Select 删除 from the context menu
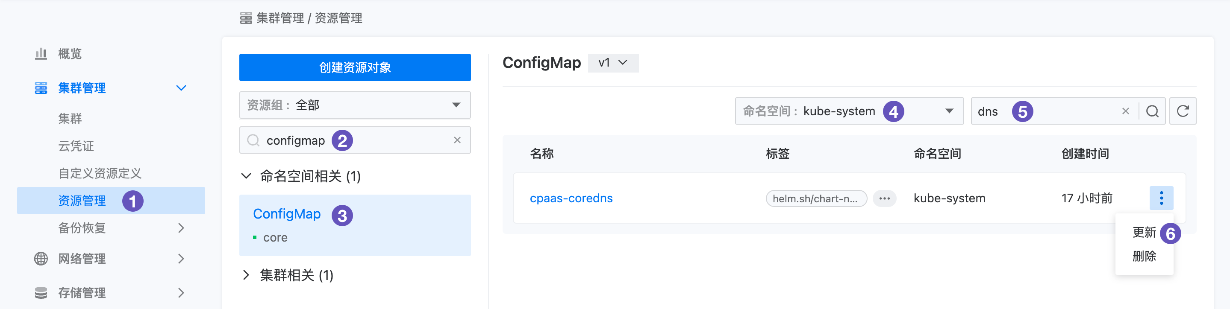The image size is (1230, 309). pyautogui.click(x=1144, y=256)
